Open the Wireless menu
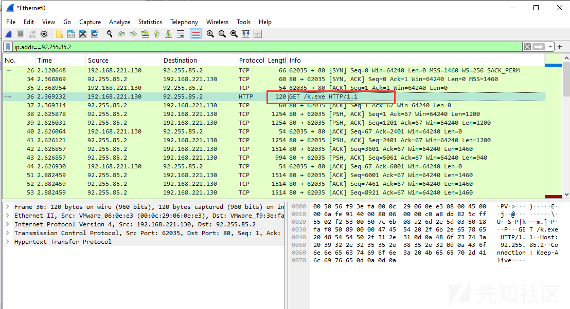Screen dimensions: 570x309 click(x=218, y=22)
